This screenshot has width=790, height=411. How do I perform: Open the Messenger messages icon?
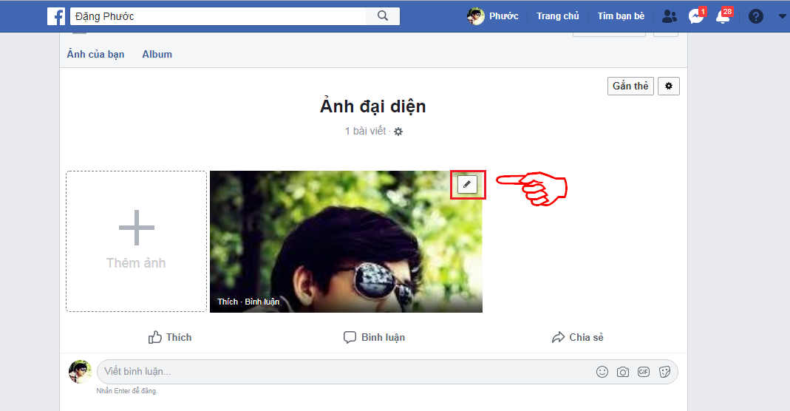pyautogui.click(x=696, y=16)
